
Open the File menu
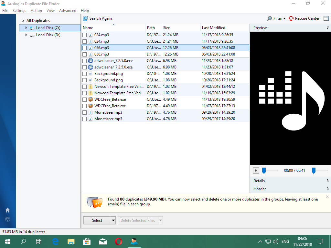click(x=5, y=11)
